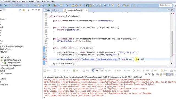Click the Terminate console stop button
176x99 pixels.
point(146,74)
